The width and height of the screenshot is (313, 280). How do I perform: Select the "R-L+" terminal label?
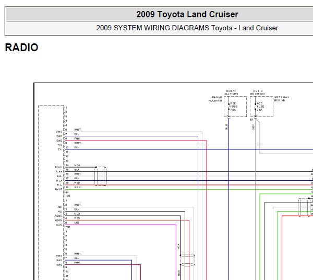pyautogui.click(x=59, y=181)
